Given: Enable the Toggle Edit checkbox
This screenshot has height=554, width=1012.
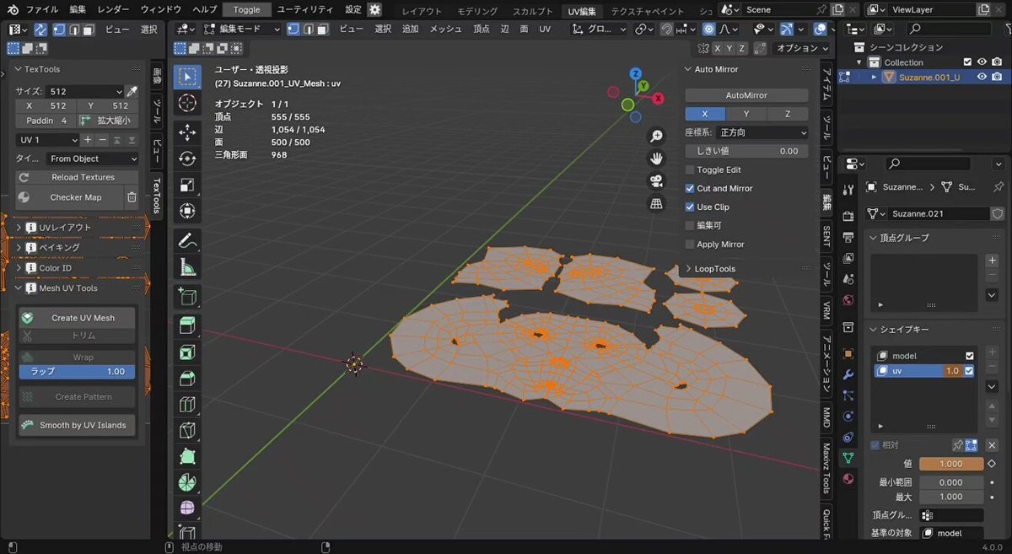Looking at the screenshot, I should coord(690,169).
